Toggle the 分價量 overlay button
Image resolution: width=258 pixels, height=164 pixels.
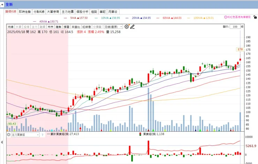click(x=97, y=26)
